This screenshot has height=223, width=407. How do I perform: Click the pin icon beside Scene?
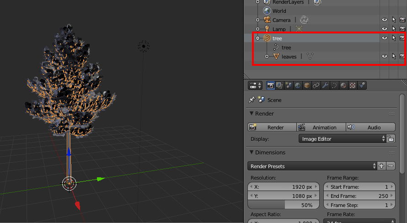pyautogui.click(x=252, y=100)
